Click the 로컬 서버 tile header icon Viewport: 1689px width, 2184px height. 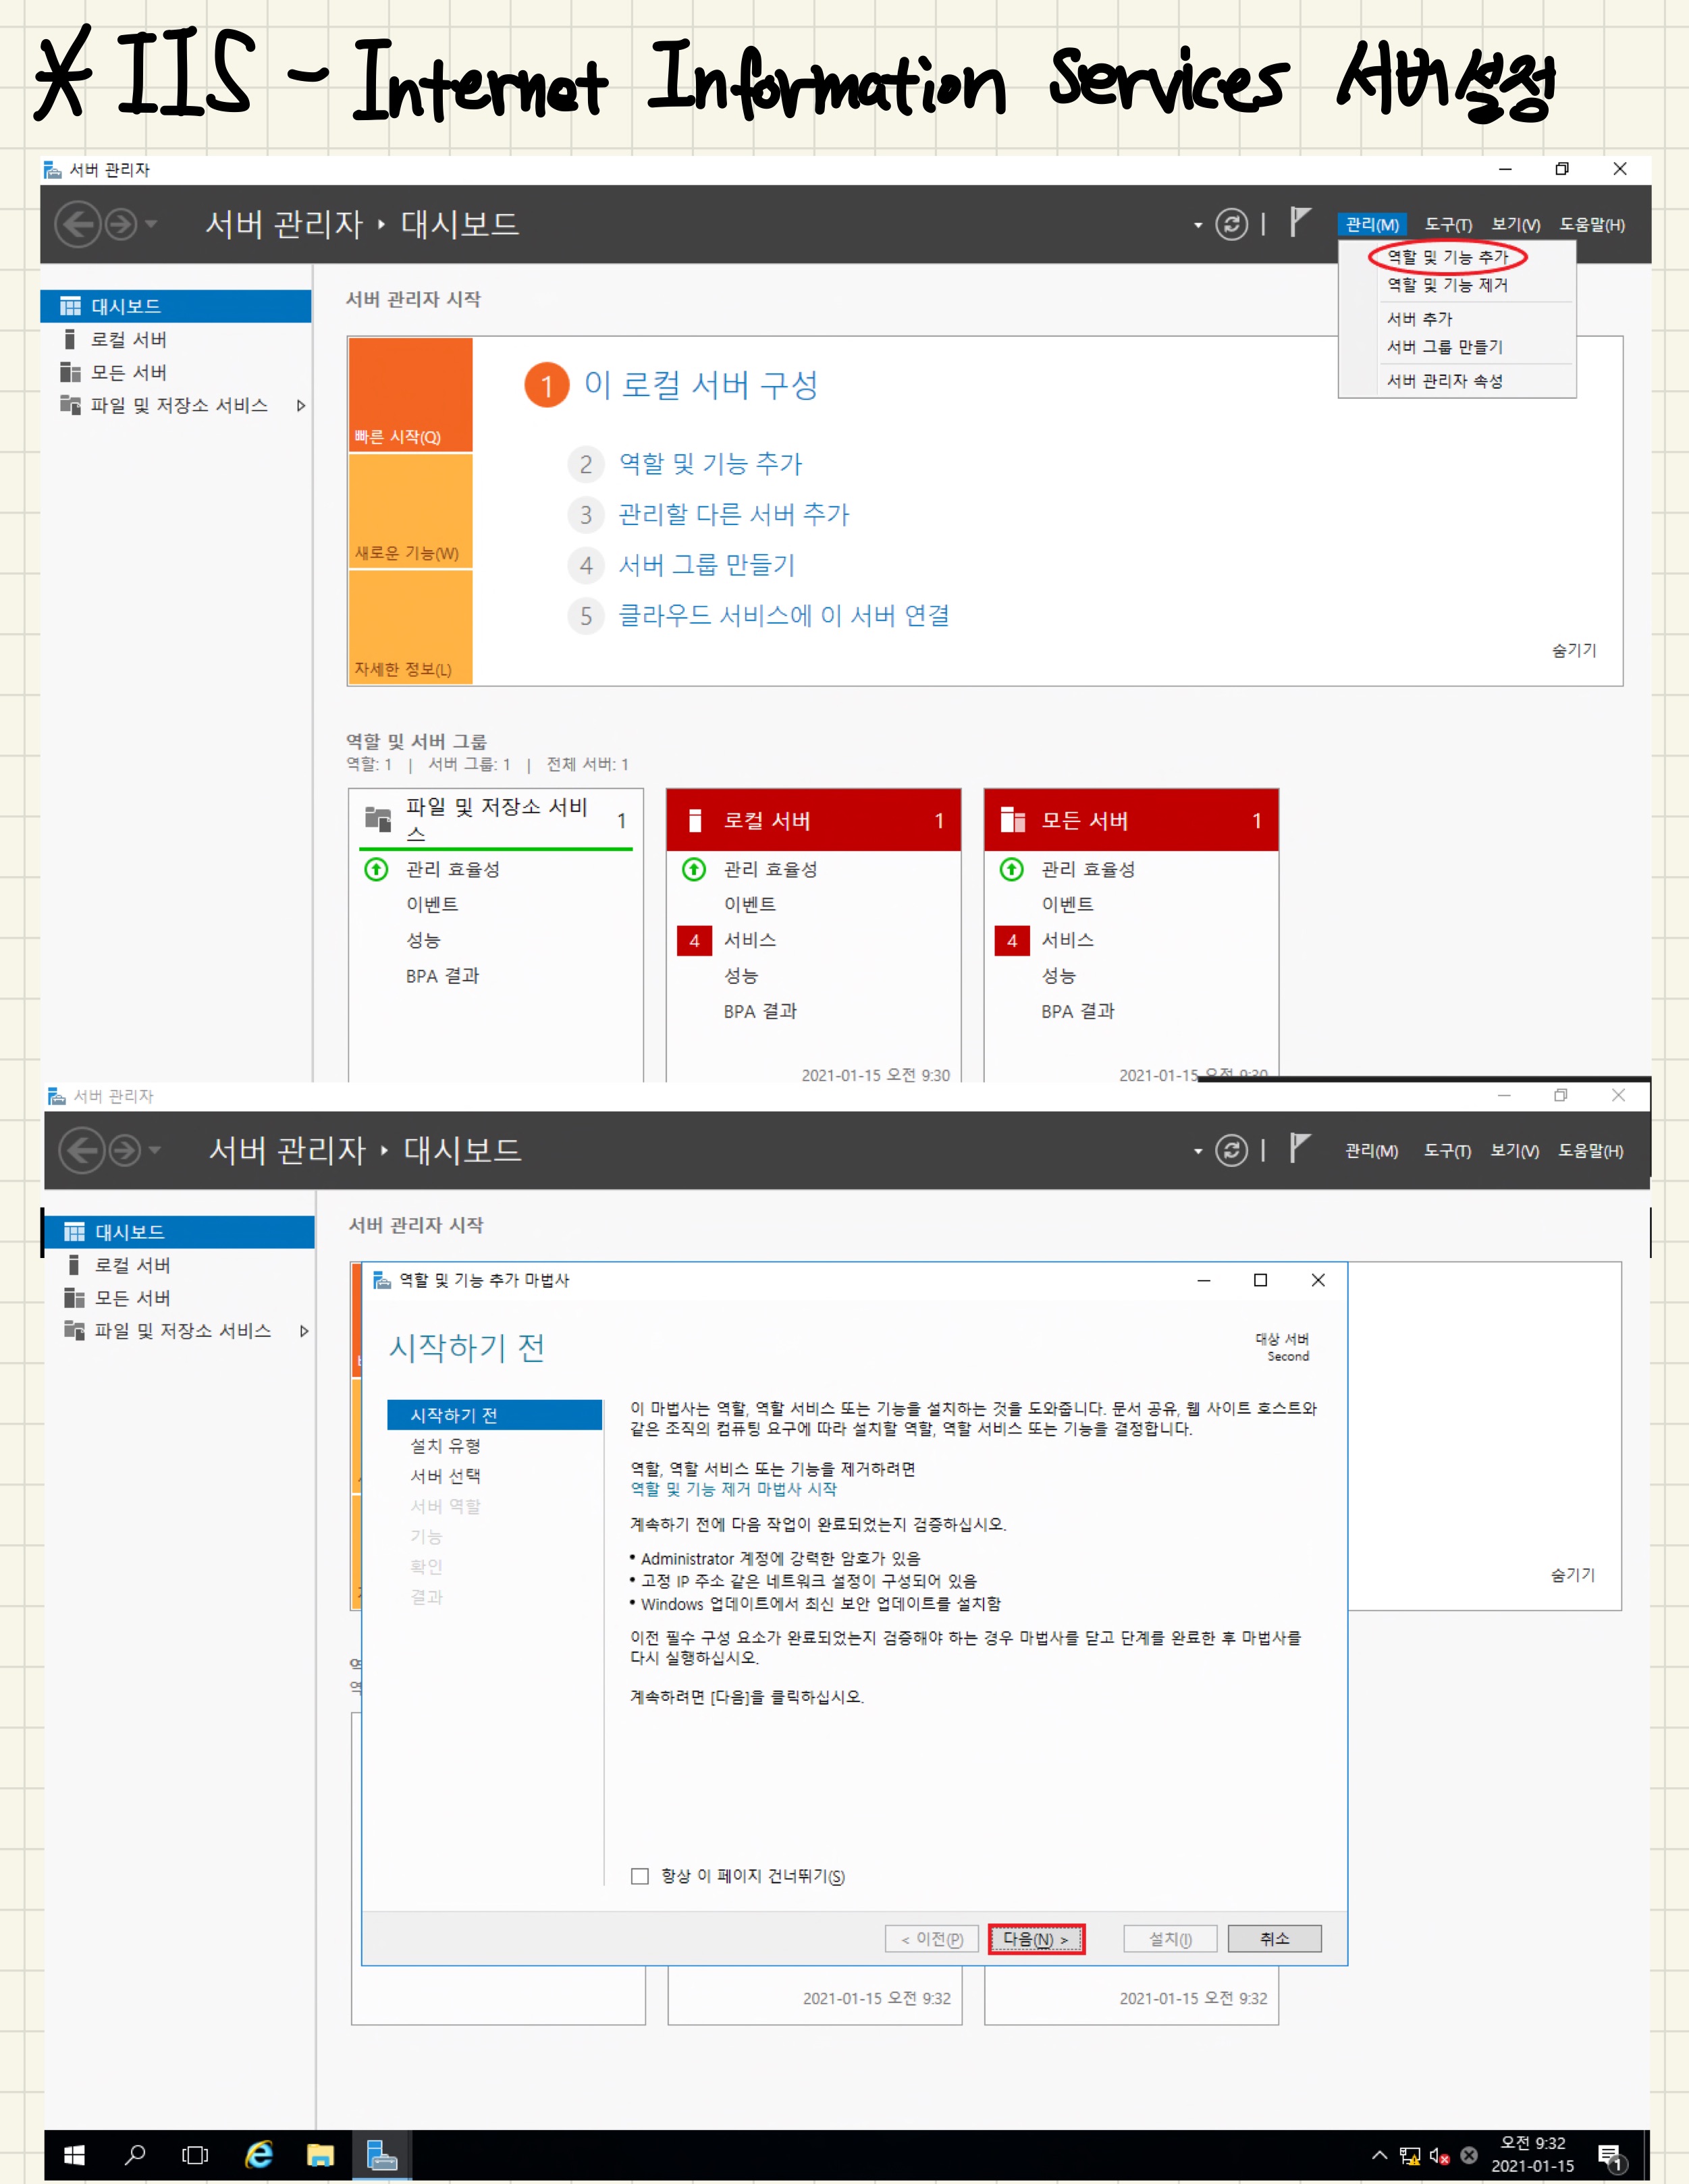click(x=695, y=821)
